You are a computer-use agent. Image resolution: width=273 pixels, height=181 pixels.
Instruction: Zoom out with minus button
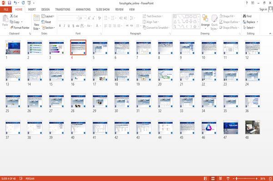click(234, 179)
